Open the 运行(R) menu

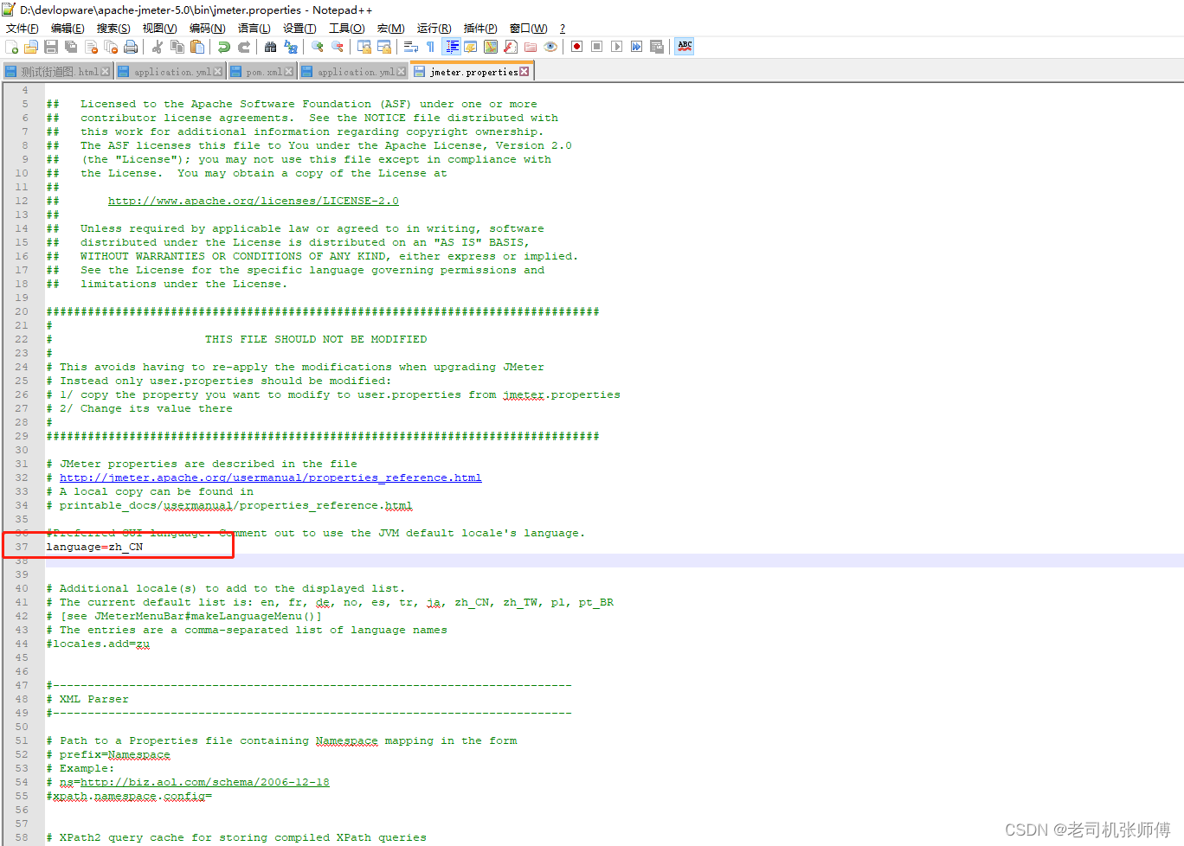coord(434,29)
